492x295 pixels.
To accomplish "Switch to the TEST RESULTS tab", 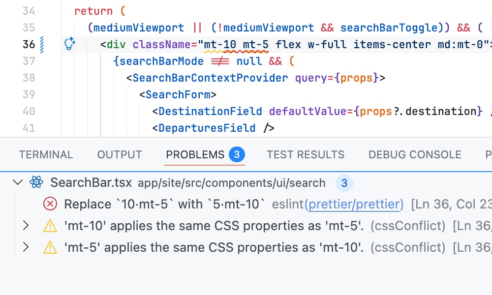I will click(306, 154).
